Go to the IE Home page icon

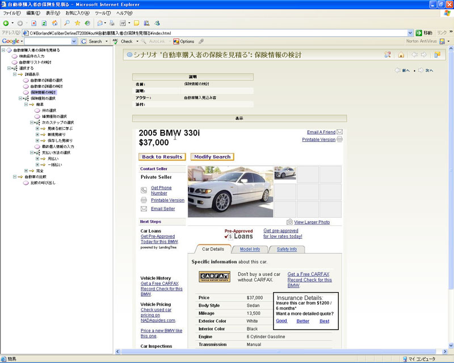point(54,23)
